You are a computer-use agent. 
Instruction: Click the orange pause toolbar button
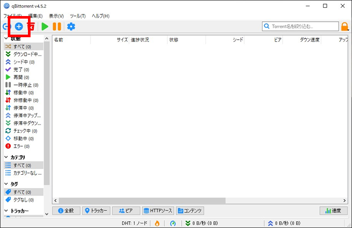click(57, 26)
